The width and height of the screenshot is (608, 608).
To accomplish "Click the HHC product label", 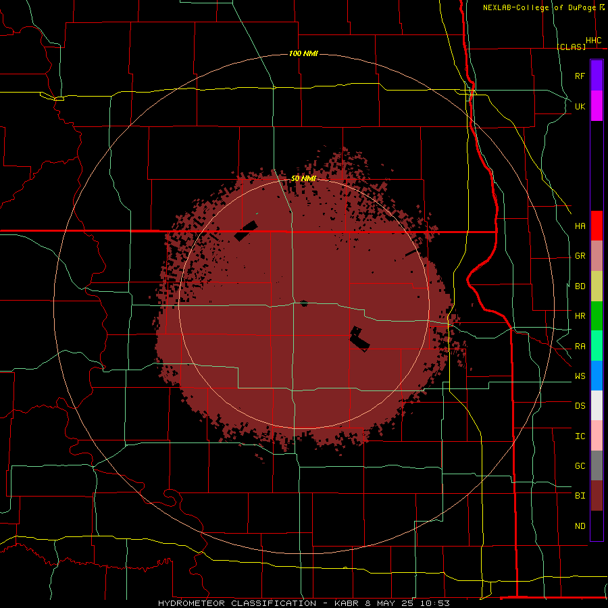I will [x=594, y=41].
